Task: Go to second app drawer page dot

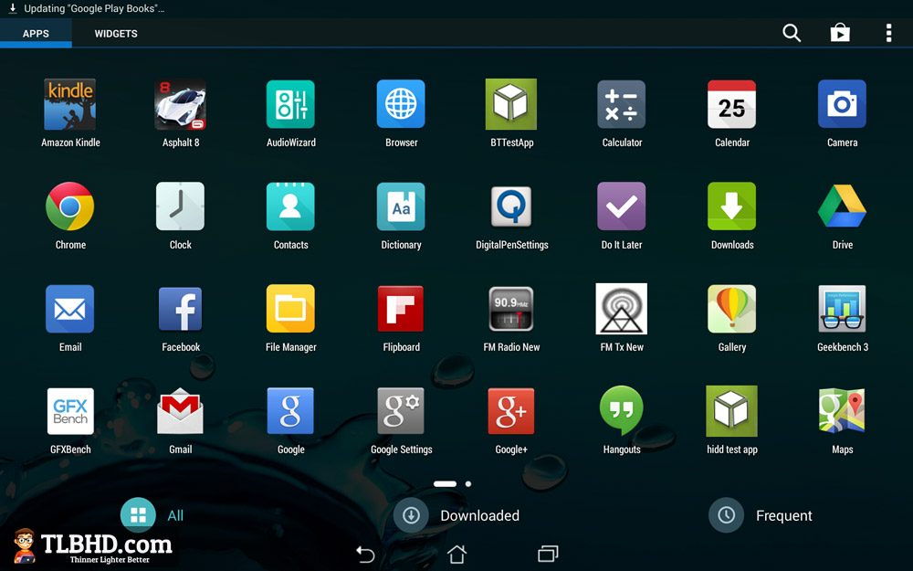Action: click(468, 483)
